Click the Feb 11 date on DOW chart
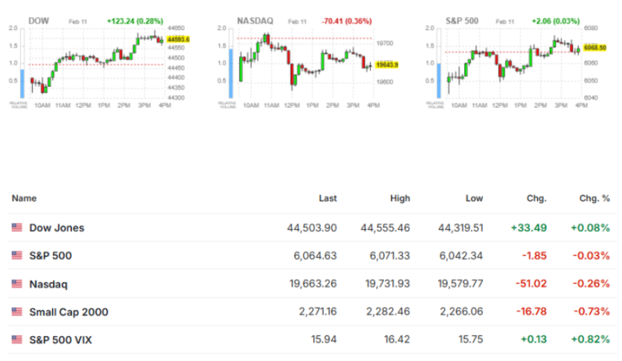The image size is (622, 361). 78,22
